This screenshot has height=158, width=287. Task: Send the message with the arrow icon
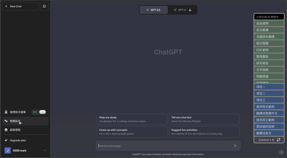click(x=235, y=145)
